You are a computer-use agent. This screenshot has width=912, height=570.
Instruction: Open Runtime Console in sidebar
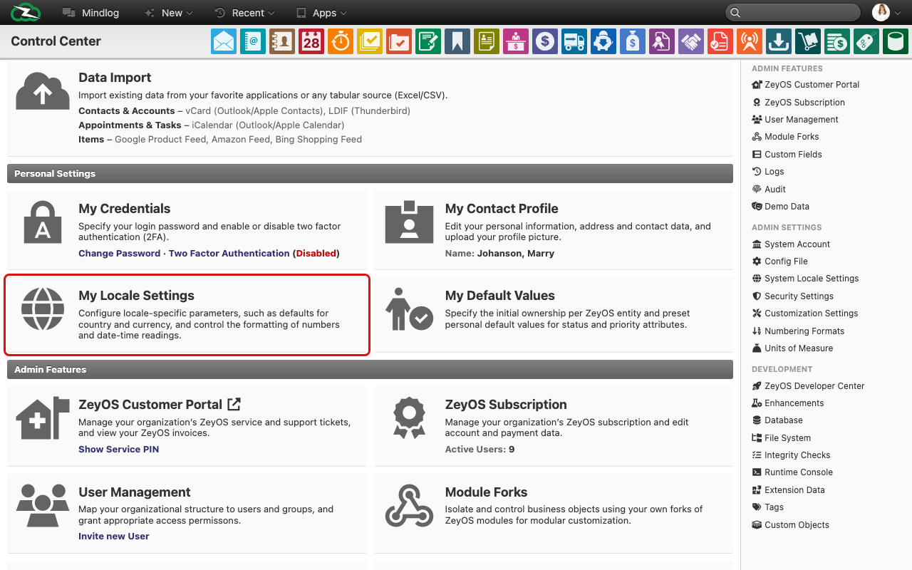click(792, 472)
